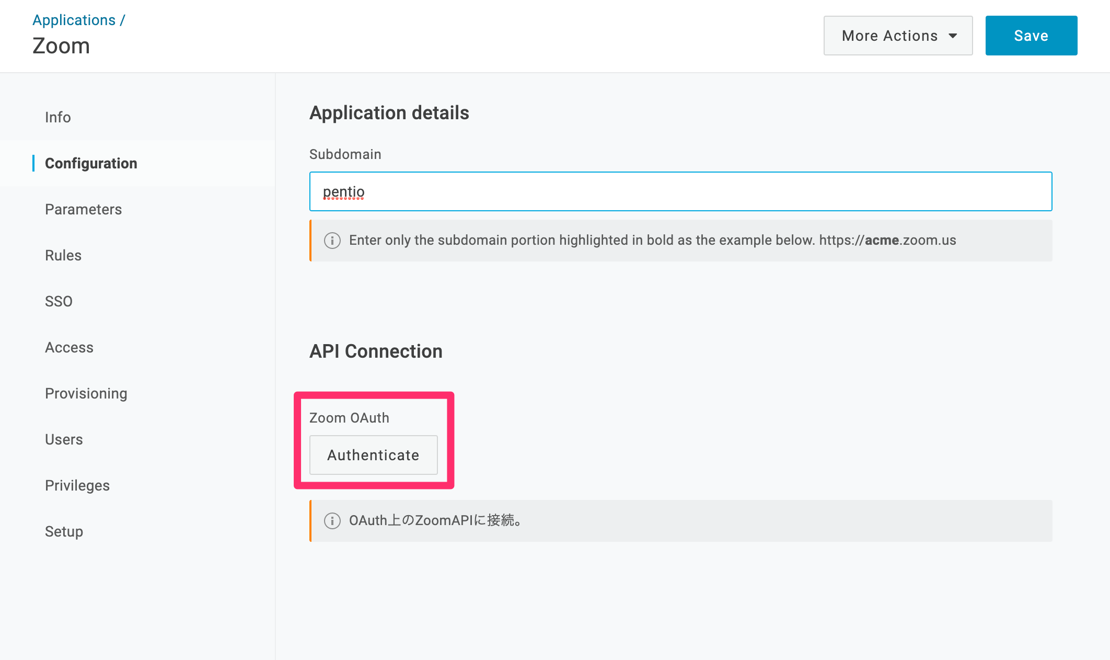The image size is (1110, 660).
Task: Click the Subdomain field label
Action: (345, 154)
